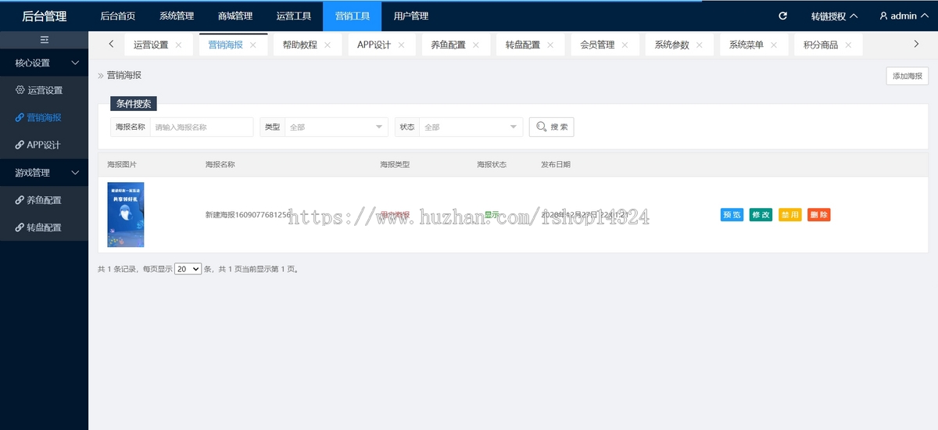The width and height of the screenshot is (938, 430).
Task: Switch to 运营设置 tab
Action: (151, 45)
